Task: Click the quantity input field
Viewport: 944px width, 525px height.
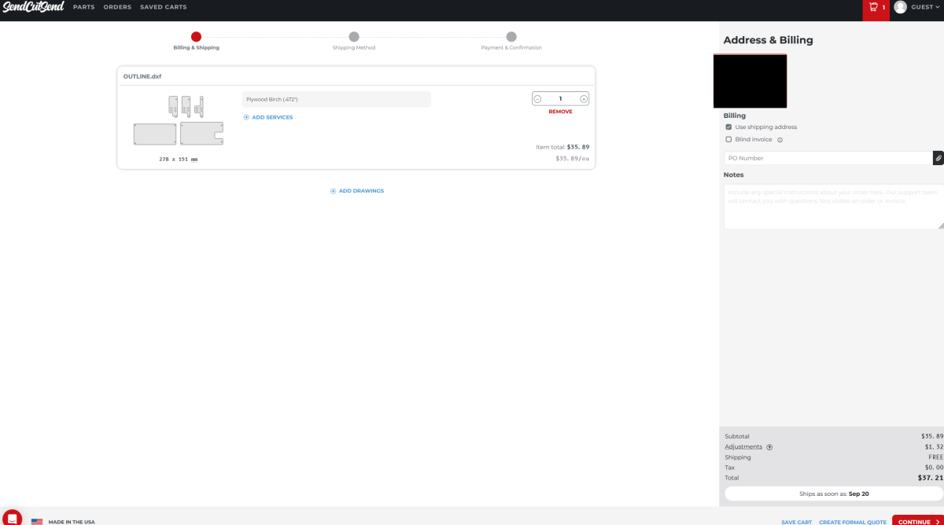Action: pos(560,99)
